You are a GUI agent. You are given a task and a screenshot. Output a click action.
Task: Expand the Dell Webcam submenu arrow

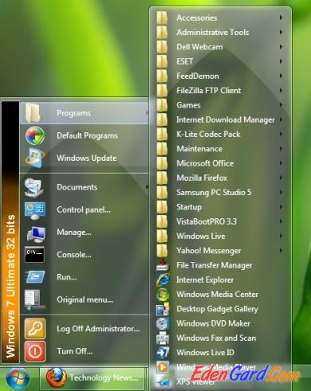point(281,47)
